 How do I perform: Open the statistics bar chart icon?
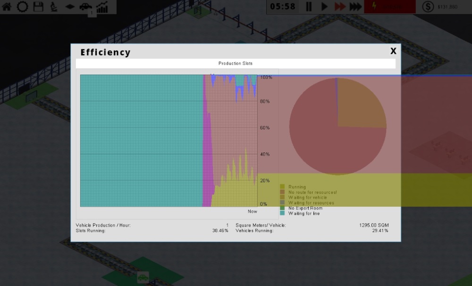pyautogui.click(x=102, y=7)
